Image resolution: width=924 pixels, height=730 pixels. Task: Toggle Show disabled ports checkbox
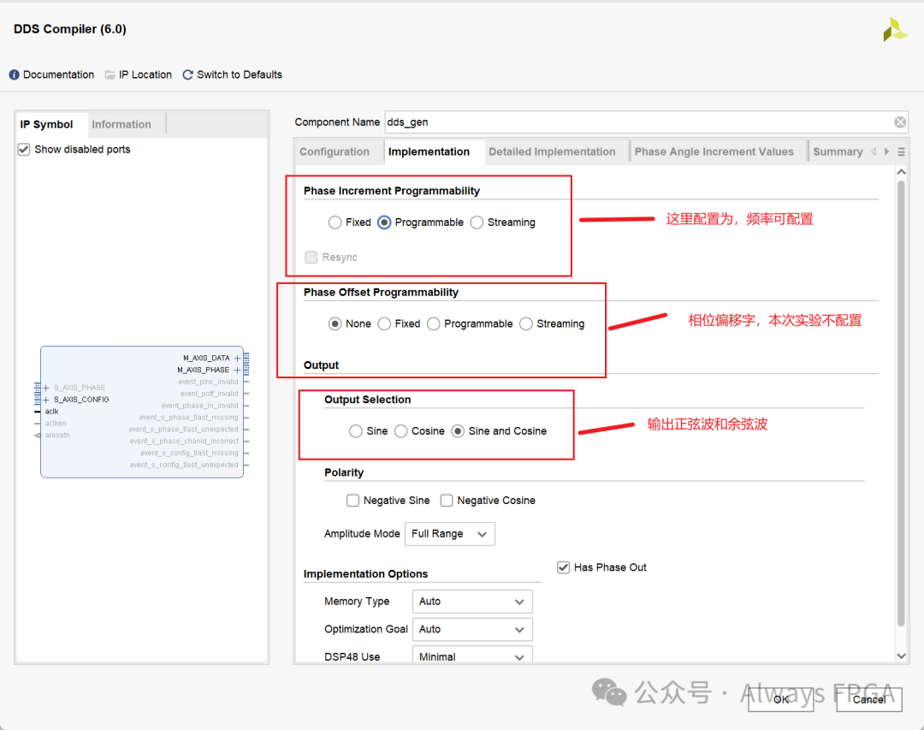pyautogui.click(x=24, y=149)
